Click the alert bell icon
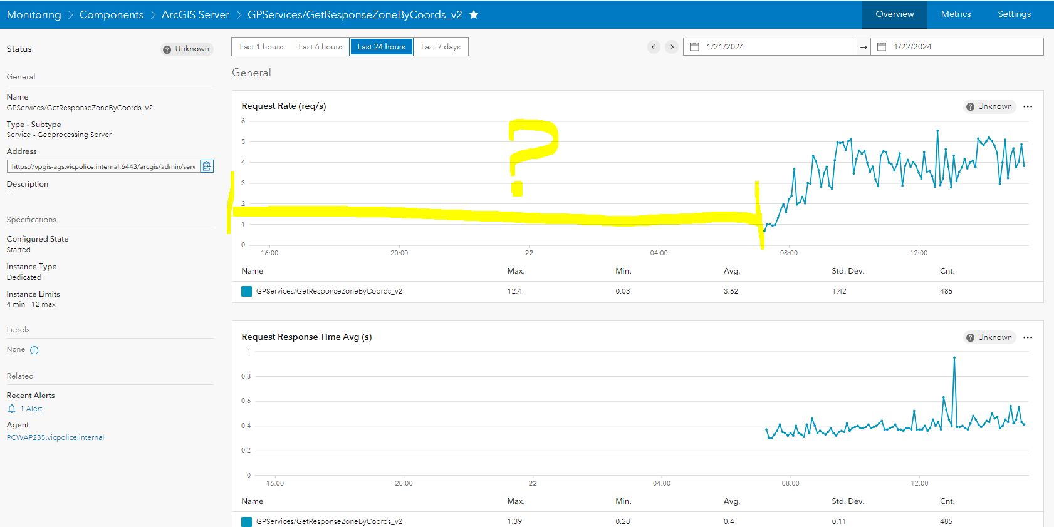This screenshot has width=1054, height=527. pyautogui.click(x=11, y=409)
